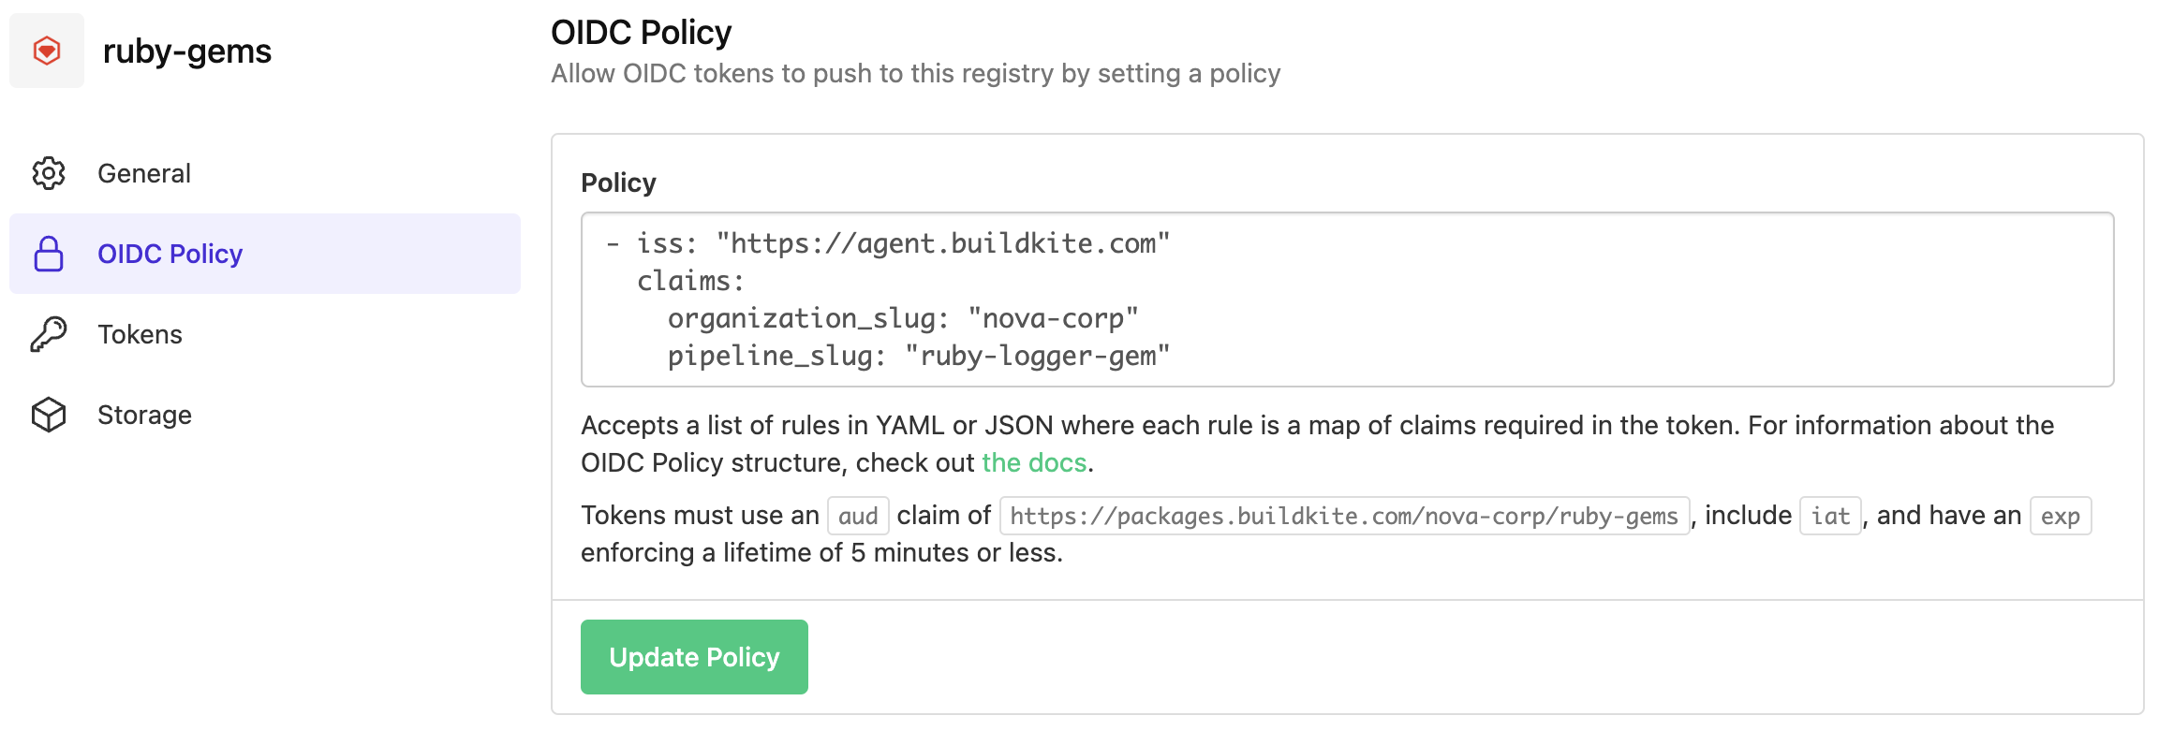Click the ruby-gems registry logo icon

[x=47, y=51]
